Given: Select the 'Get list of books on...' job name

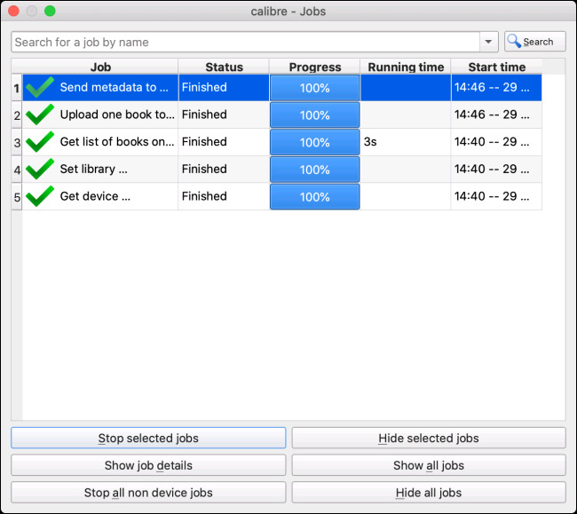Looking at the screenshot, I should click(117, 142).
